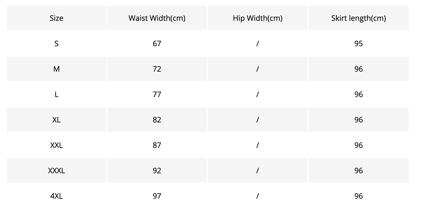The height and width of the screenshot is (216, 423).
Task: Click the L size cell
Action: coord(57,94)
